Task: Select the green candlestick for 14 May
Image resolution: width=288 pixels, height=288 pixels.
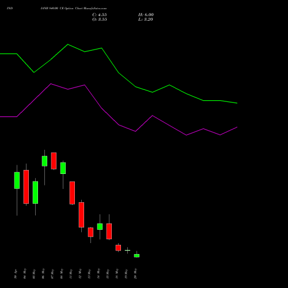Action: [100, 226]
